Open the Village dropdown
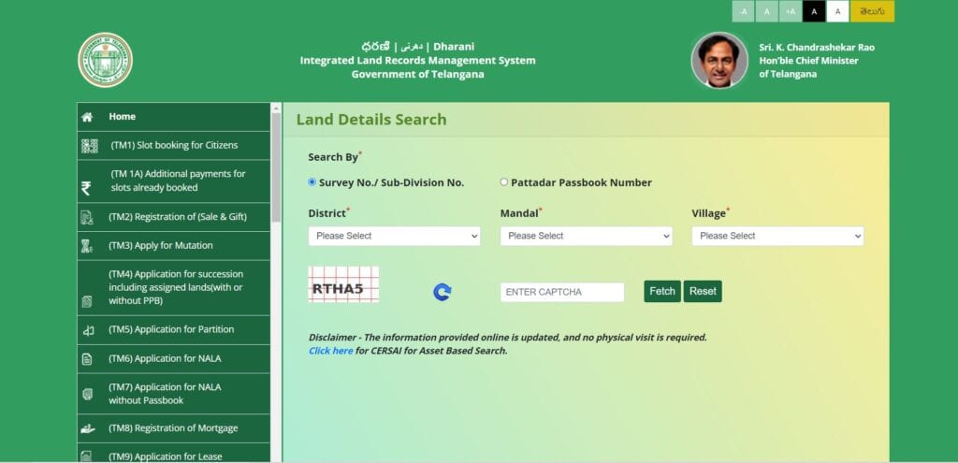 (x=777, y=237)
